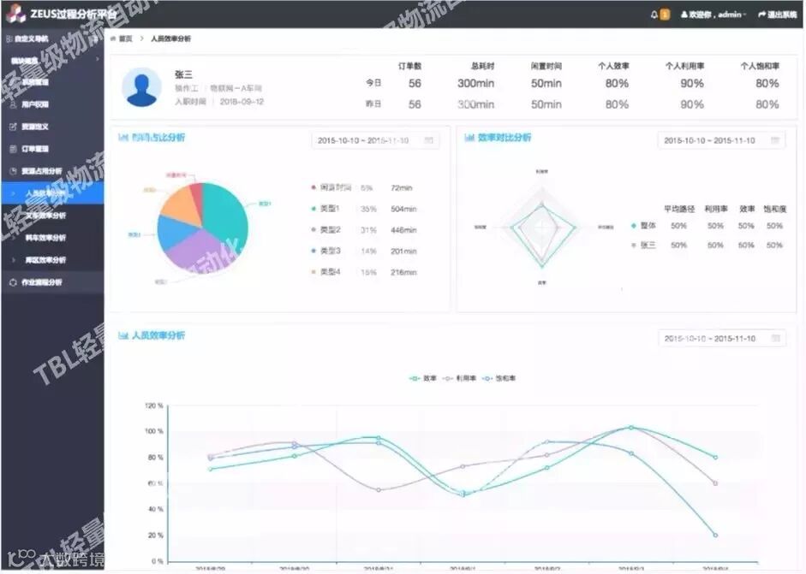
Task: Toggle the 效率 line series legend
Action: coord(422,378)
